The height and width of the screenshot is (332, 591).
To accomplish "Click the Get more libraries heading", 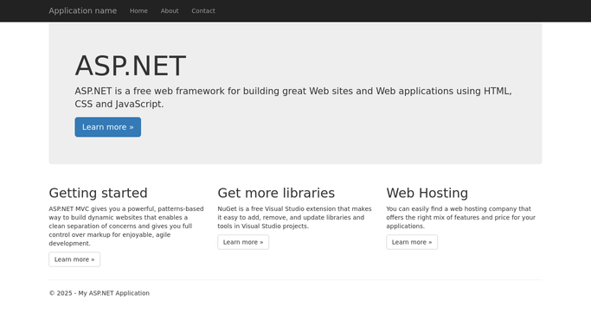I will (x=276, y=193).
